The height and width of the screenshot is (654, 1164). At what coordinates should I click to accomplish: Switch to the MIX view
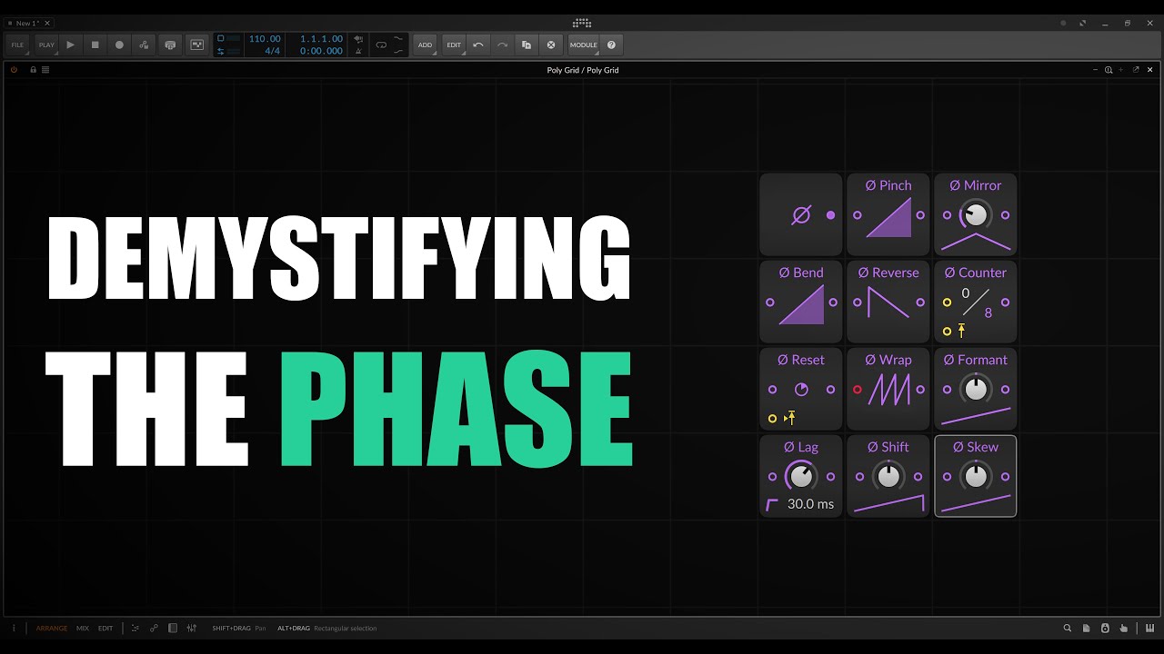point(83,628)
